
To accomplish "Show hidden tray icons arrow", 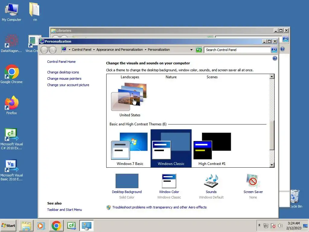I will [x=259, y=225].
